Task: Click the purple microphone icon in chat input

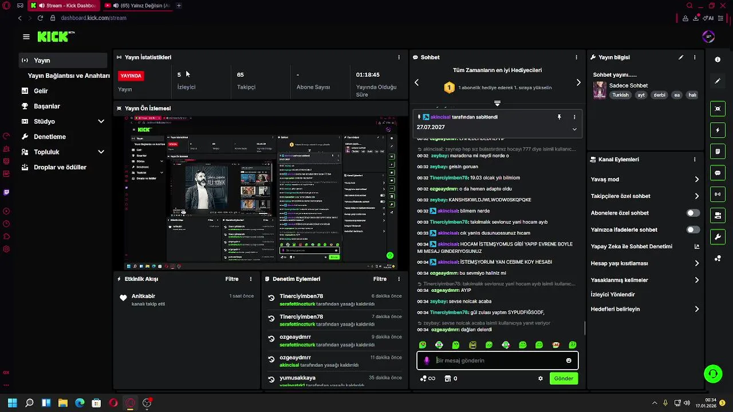Action: pyautogui.click(x=426, y=360)
